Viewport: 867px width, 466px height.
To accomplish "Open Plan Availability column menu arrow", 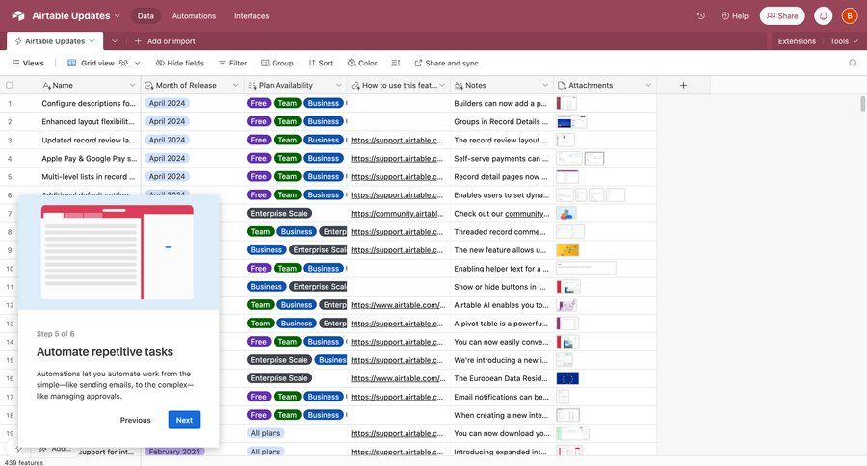I will (x=338, y=85).
